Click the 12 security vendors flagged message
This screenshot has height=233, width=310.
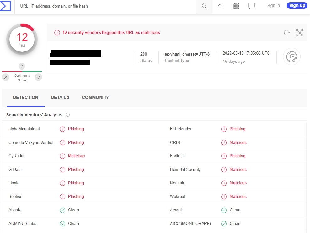pyautogui.click(x=111, y=32)
